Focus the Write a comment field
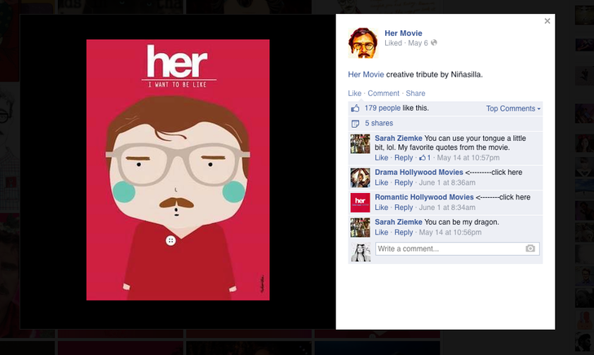Viewport: 594px width, 355px height. coord(457,249)
